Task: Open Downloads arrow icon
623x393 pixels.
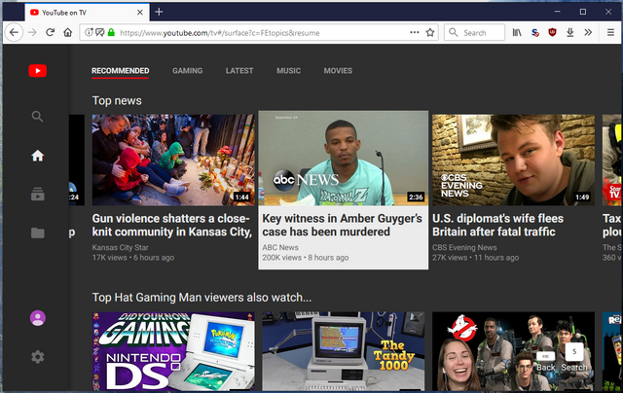Action: (x=570, y=32)
